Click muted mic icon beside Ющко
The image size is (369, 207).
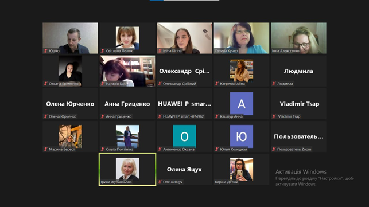[x=46, y=51]
